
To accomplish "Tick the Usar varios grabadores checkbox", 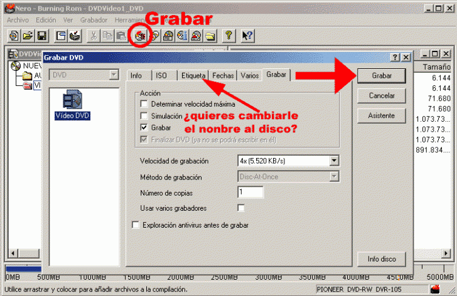I will [240, 208].
